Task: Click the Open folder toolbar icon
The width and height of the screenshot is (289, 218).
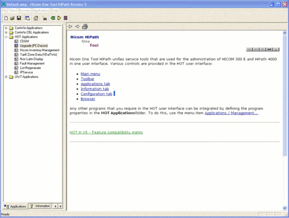Action: pos(12,18)
